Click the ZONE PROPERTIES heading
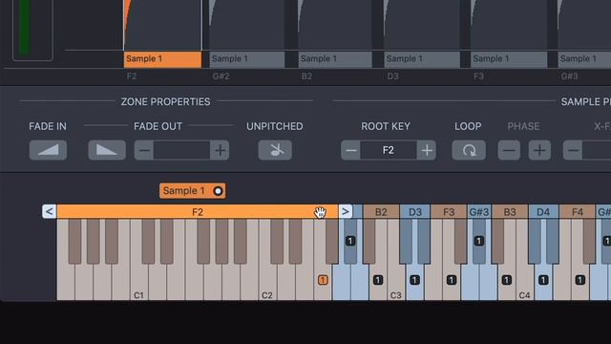This screenshot has height=344, width=611. [x=165, y=102]
